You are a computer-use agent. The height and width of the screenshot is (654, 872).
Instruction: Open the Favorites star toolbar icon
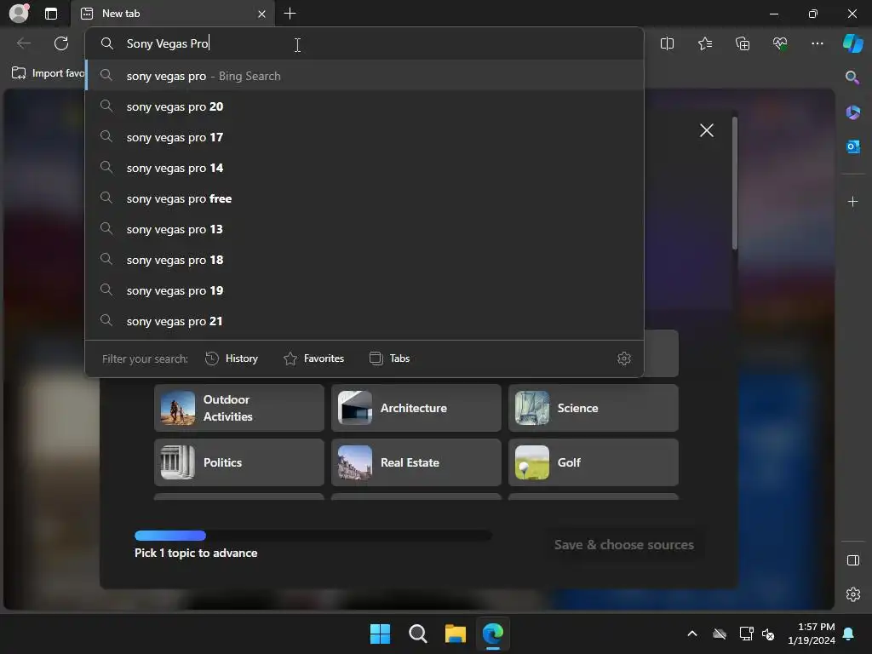[x=704, y=43]
